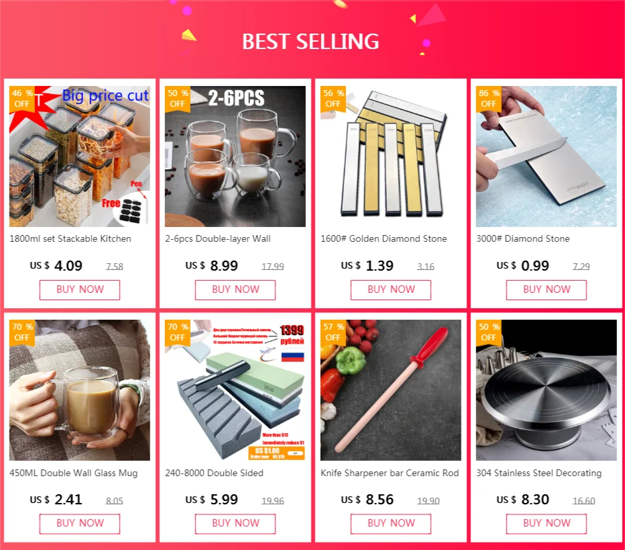Viewport: 625px width, 550px height.
Task: Buy the 1600# Golden Diamond Stone now
Action: click(390, 289)
